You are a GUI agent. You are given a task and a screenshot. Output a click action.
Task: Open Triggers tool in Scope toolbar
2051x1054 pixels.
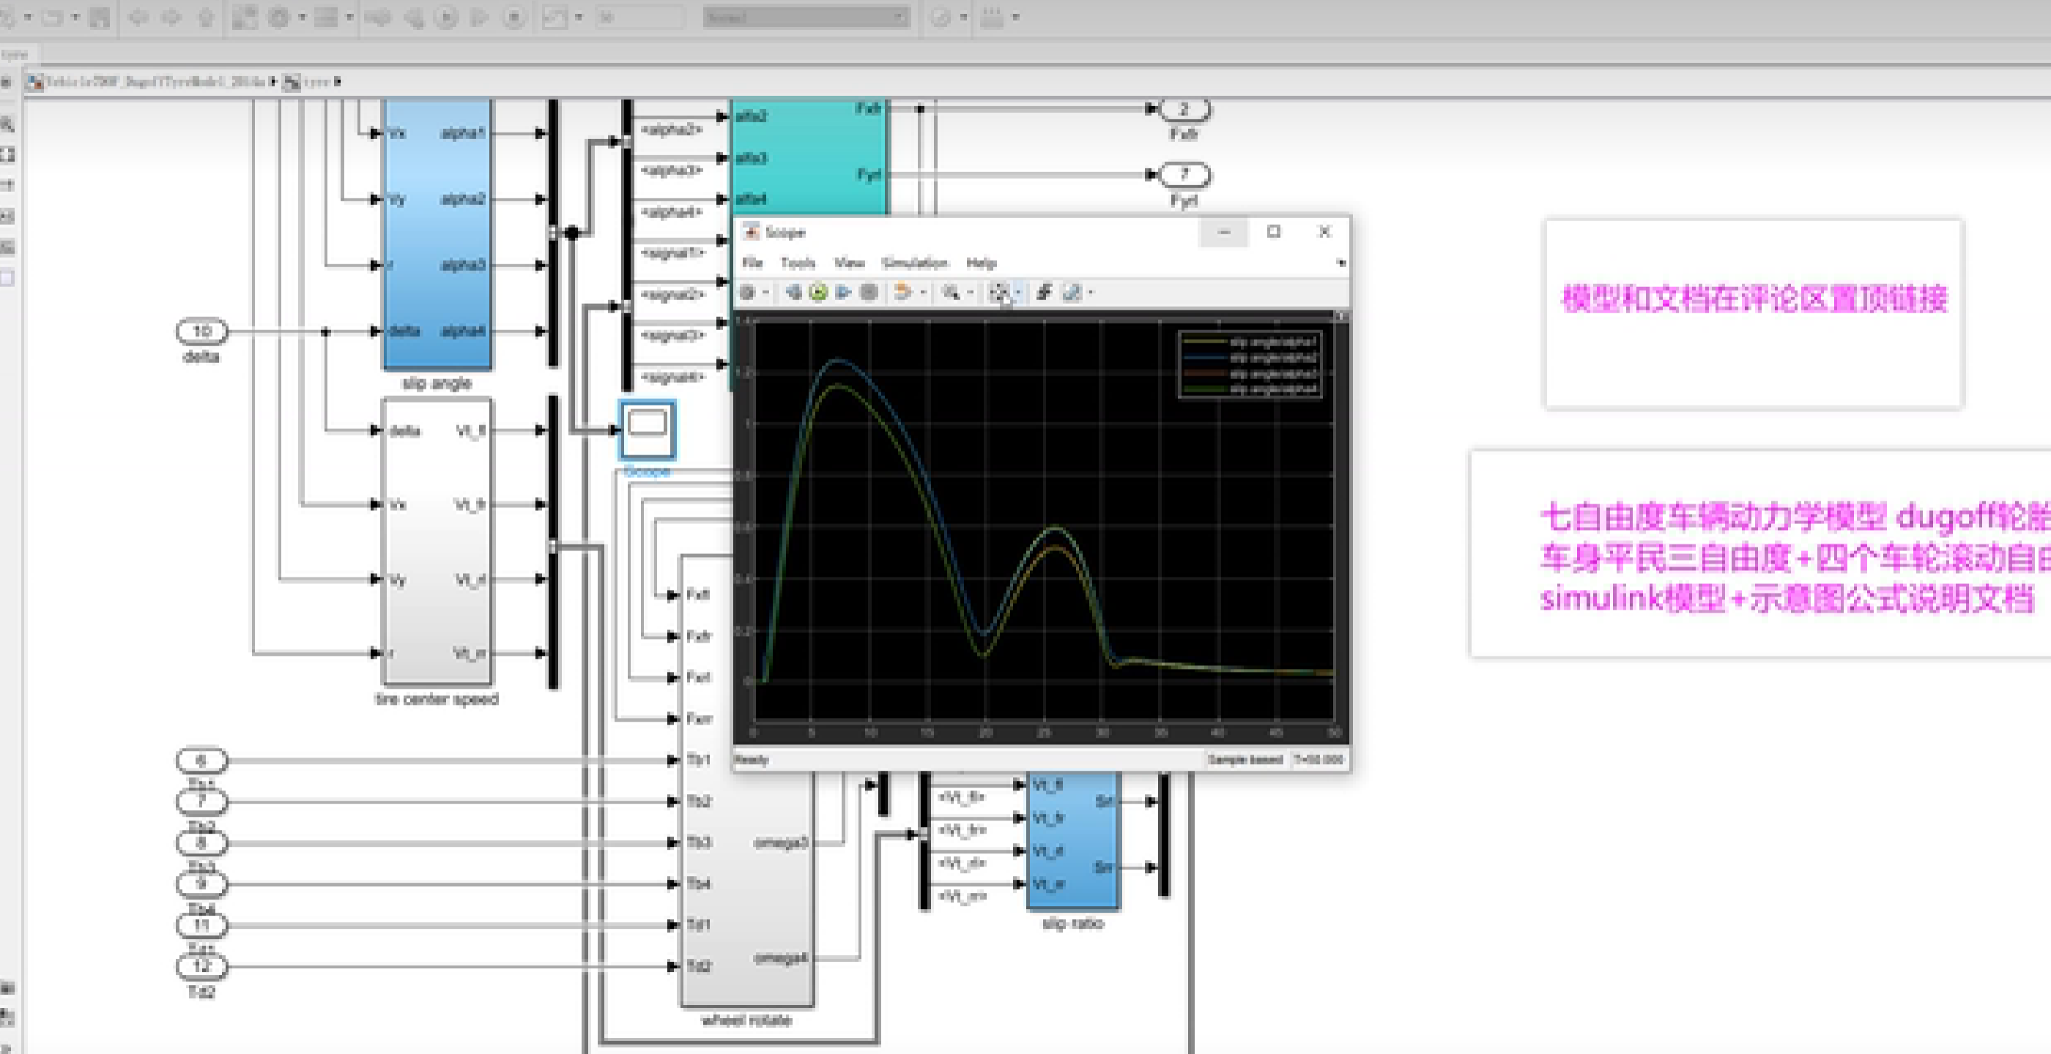(x=1045, y=292)
